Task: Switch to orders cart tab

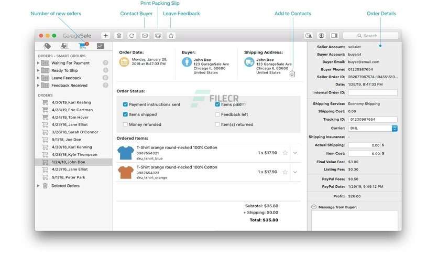Action: click(83, 46)
